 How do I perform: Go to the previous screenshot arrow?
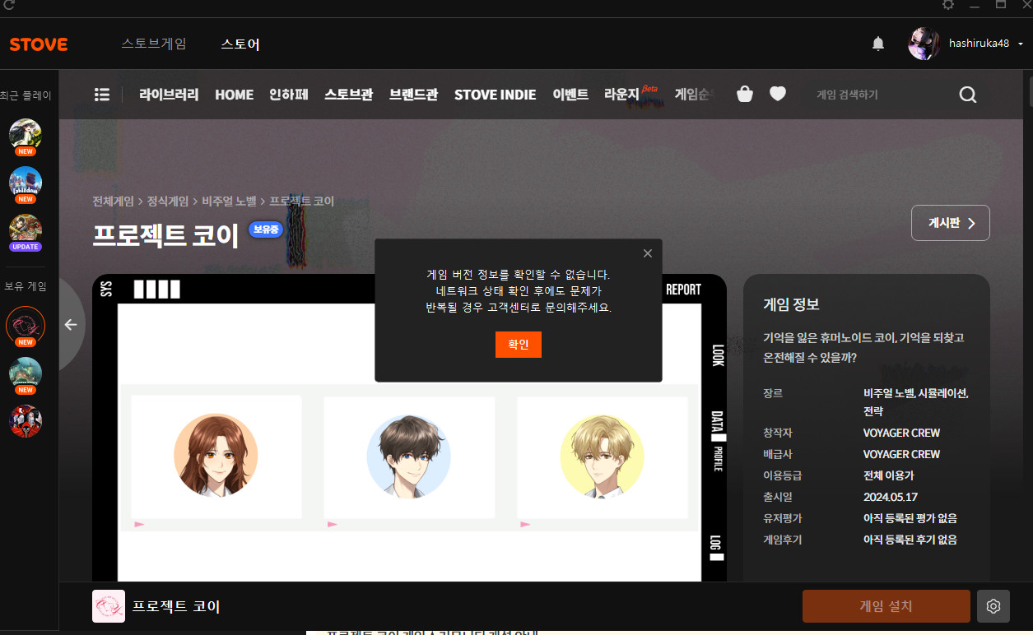[71, 324]
